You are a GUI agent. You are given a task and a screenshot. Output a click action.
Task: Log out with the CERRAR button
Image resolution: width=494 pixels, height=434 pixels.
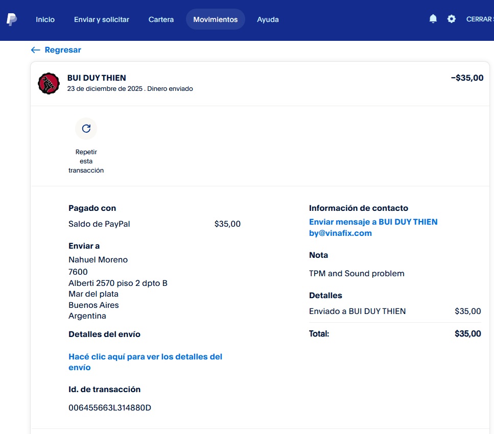479,19
